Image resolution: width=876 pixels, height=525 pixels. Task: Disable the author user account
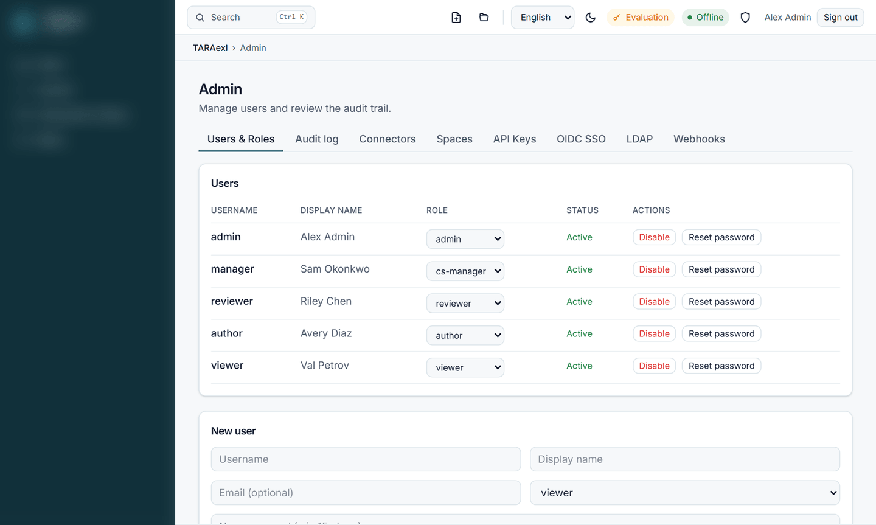(x=654, y=333)
